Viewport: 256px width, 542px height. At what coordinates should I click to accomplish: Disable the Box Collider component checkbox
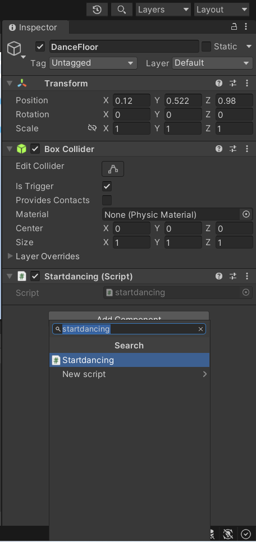click(35, 149)
